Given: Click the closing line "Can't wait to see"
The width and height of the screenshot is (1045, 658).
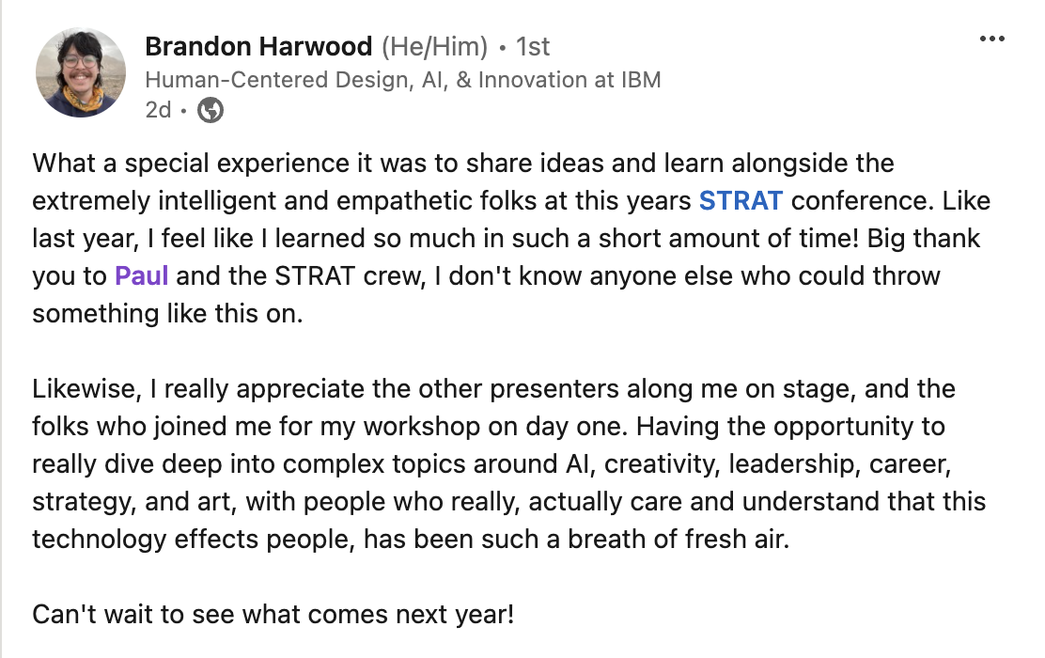Looking at the screenshot, I should pyautogui.click(x=273, y=616).
